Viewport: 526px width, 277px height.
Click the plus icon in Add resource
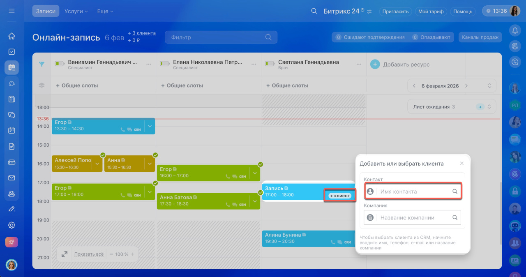click(x=375, y=64)
